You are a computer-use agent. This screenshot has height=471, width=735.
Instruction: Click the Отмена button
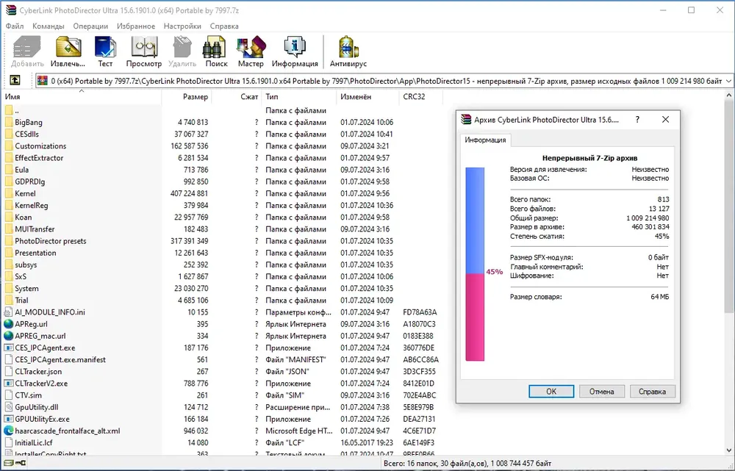pos(601,392)
